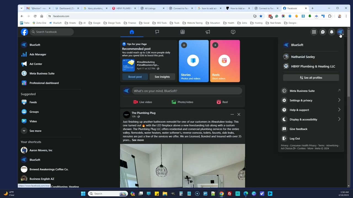Open the Reels card
353x198 pixels.
[x=225, y=61]
